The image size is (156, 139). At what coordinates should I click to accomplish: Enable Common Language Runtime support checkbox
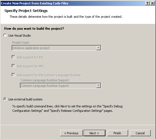click(x=13, y=75)
